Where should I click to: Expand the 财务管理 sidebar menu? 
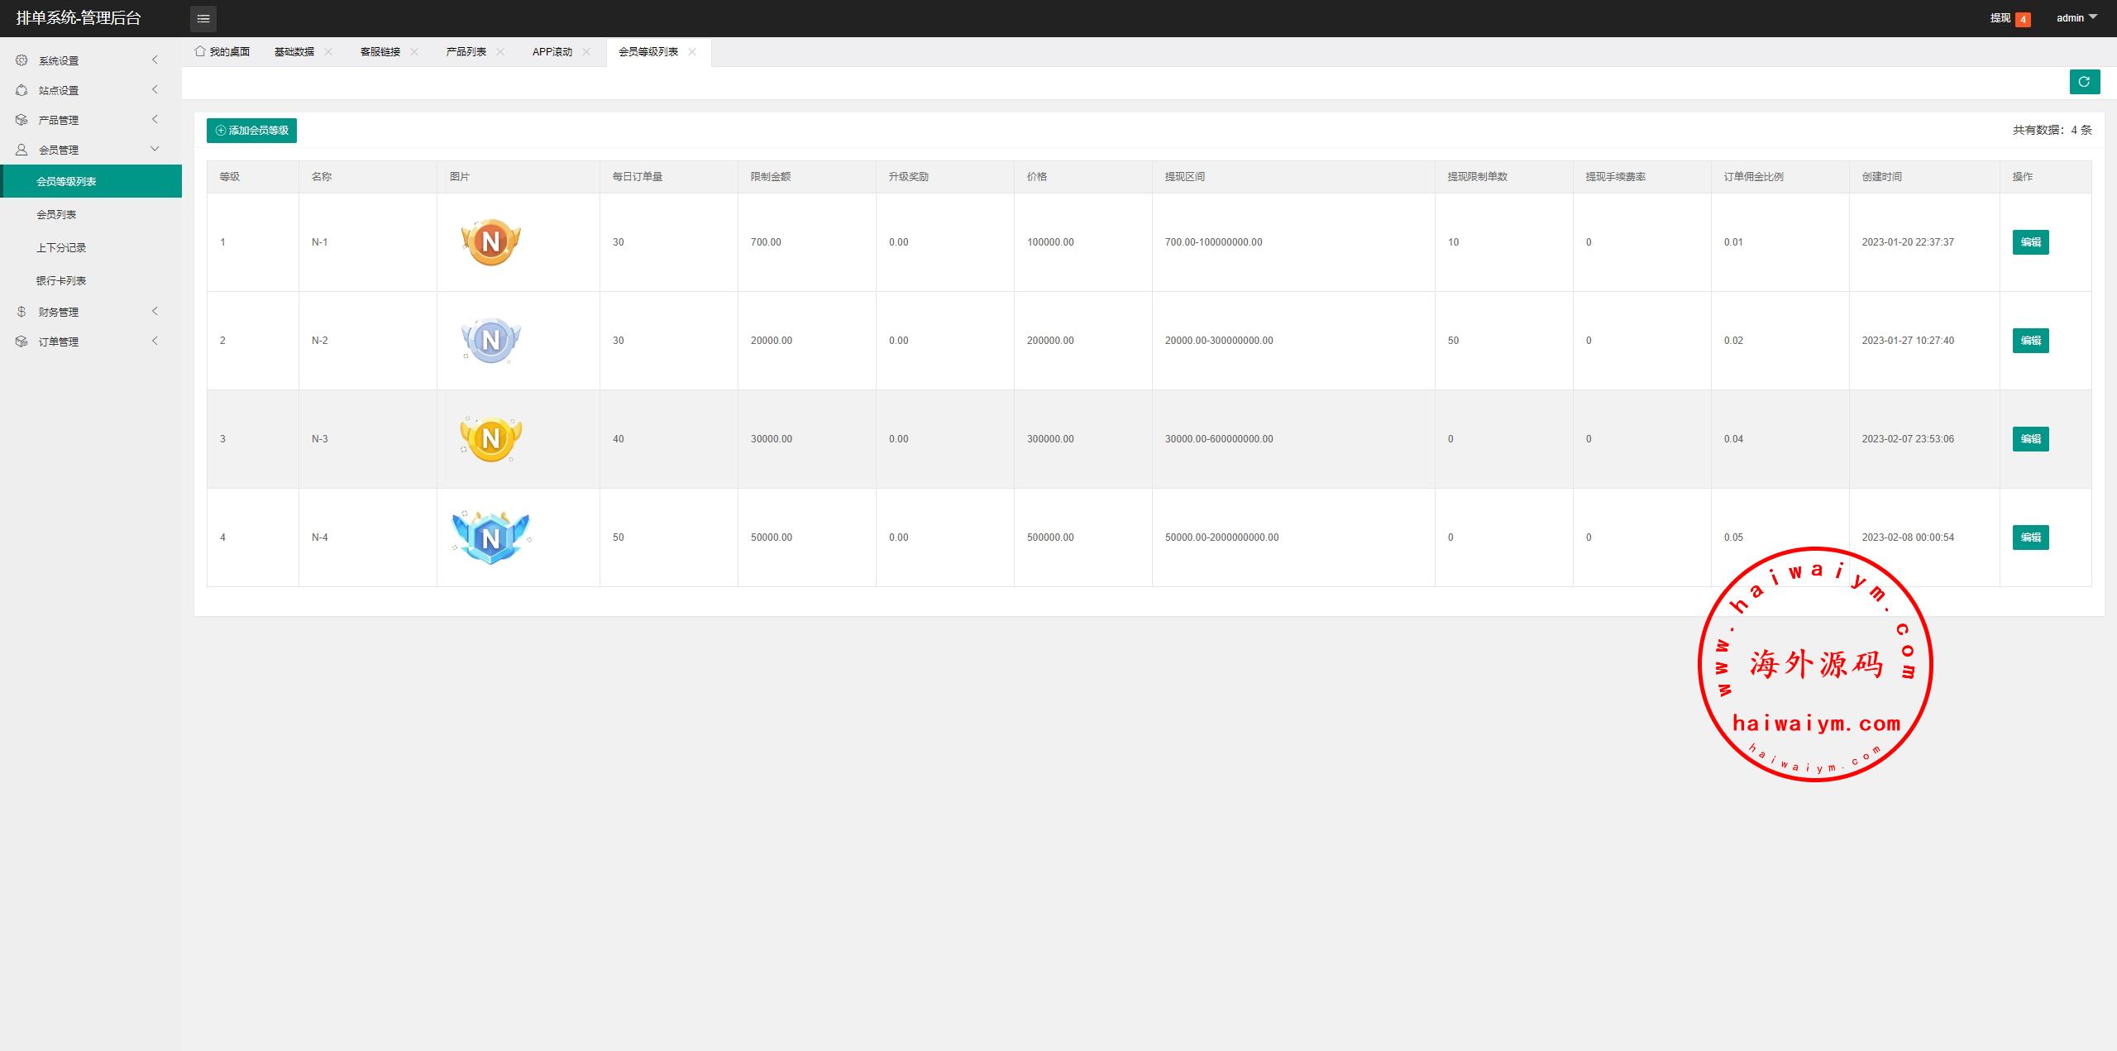[x=59, y=312]
